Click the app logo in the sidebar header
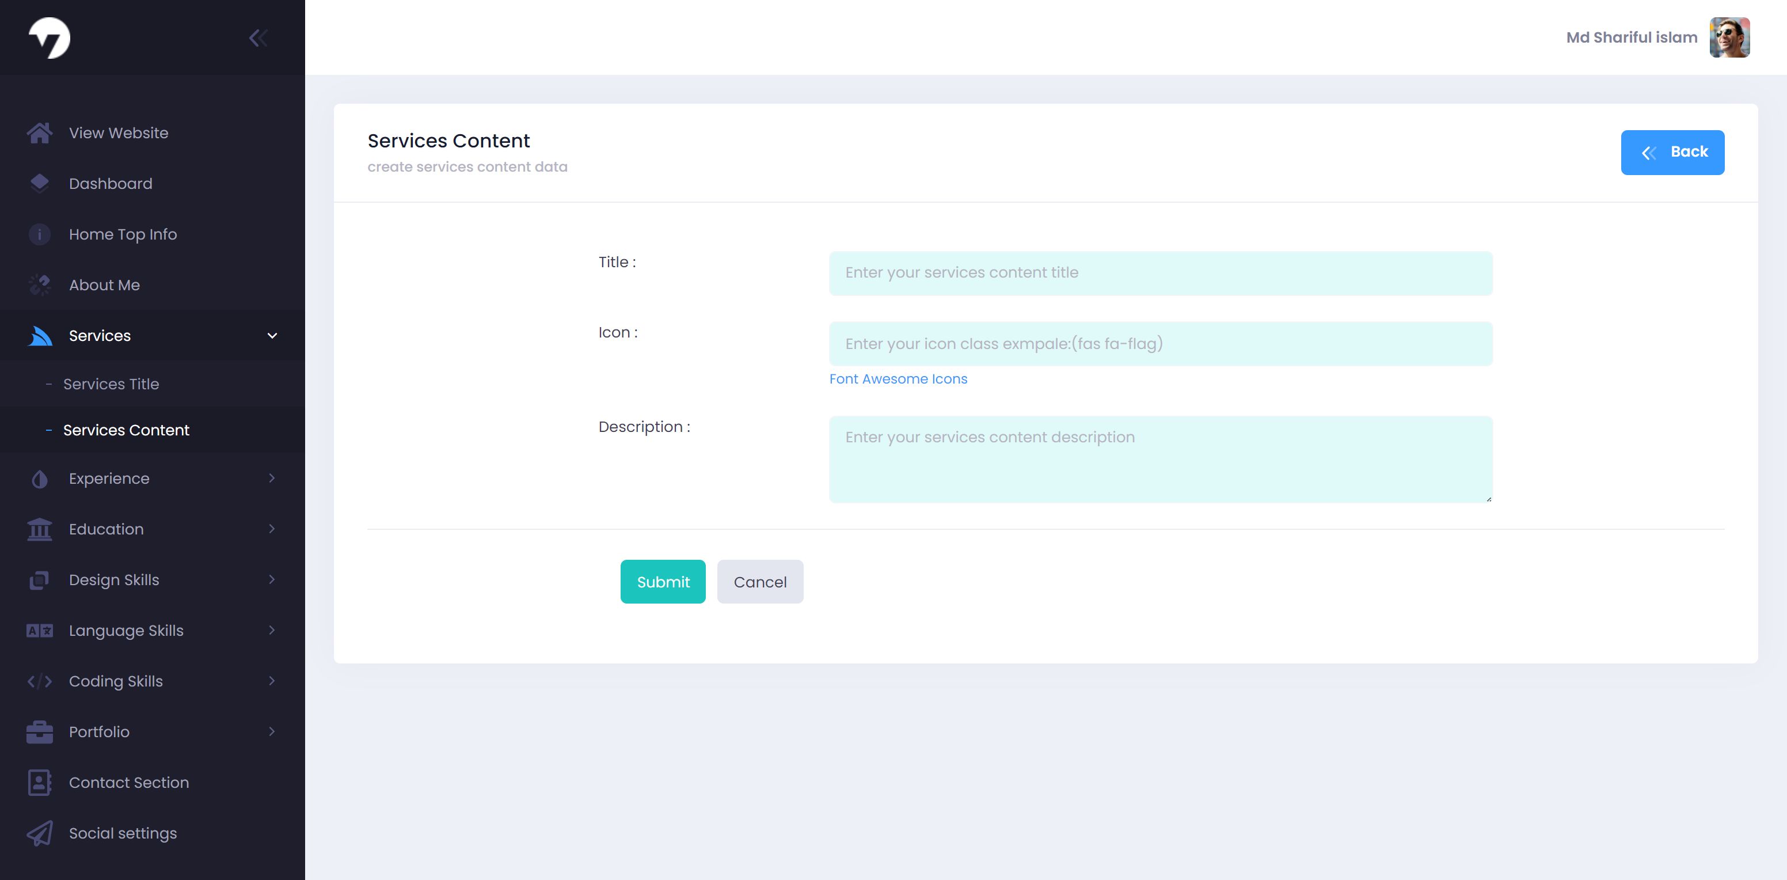Image resolution: width=1787 pixels, height=880 pixels. pos(50,37)
